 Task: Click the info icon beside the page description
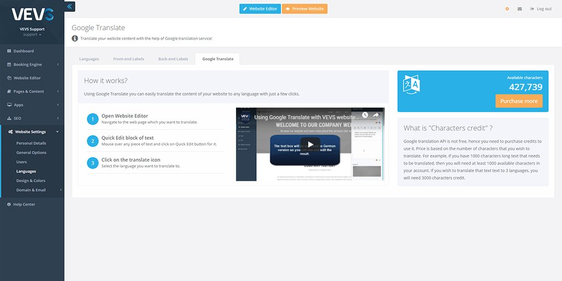(x=75, y=38)
